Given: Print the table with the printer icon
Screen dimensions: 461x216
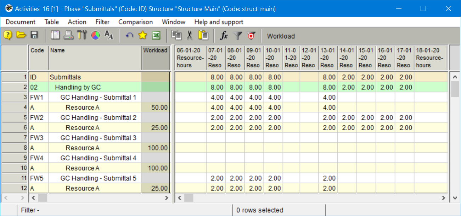Looking at the screenshot, I should [x=68, y=35].
